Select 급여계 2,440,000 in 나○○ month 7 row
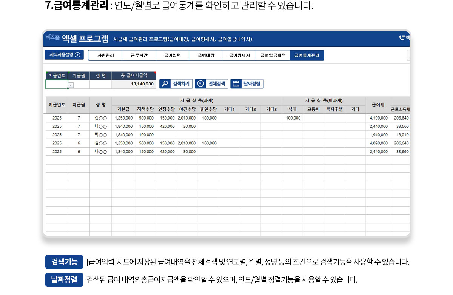Viewport: 453px width, 295px height. pos(378,126)
